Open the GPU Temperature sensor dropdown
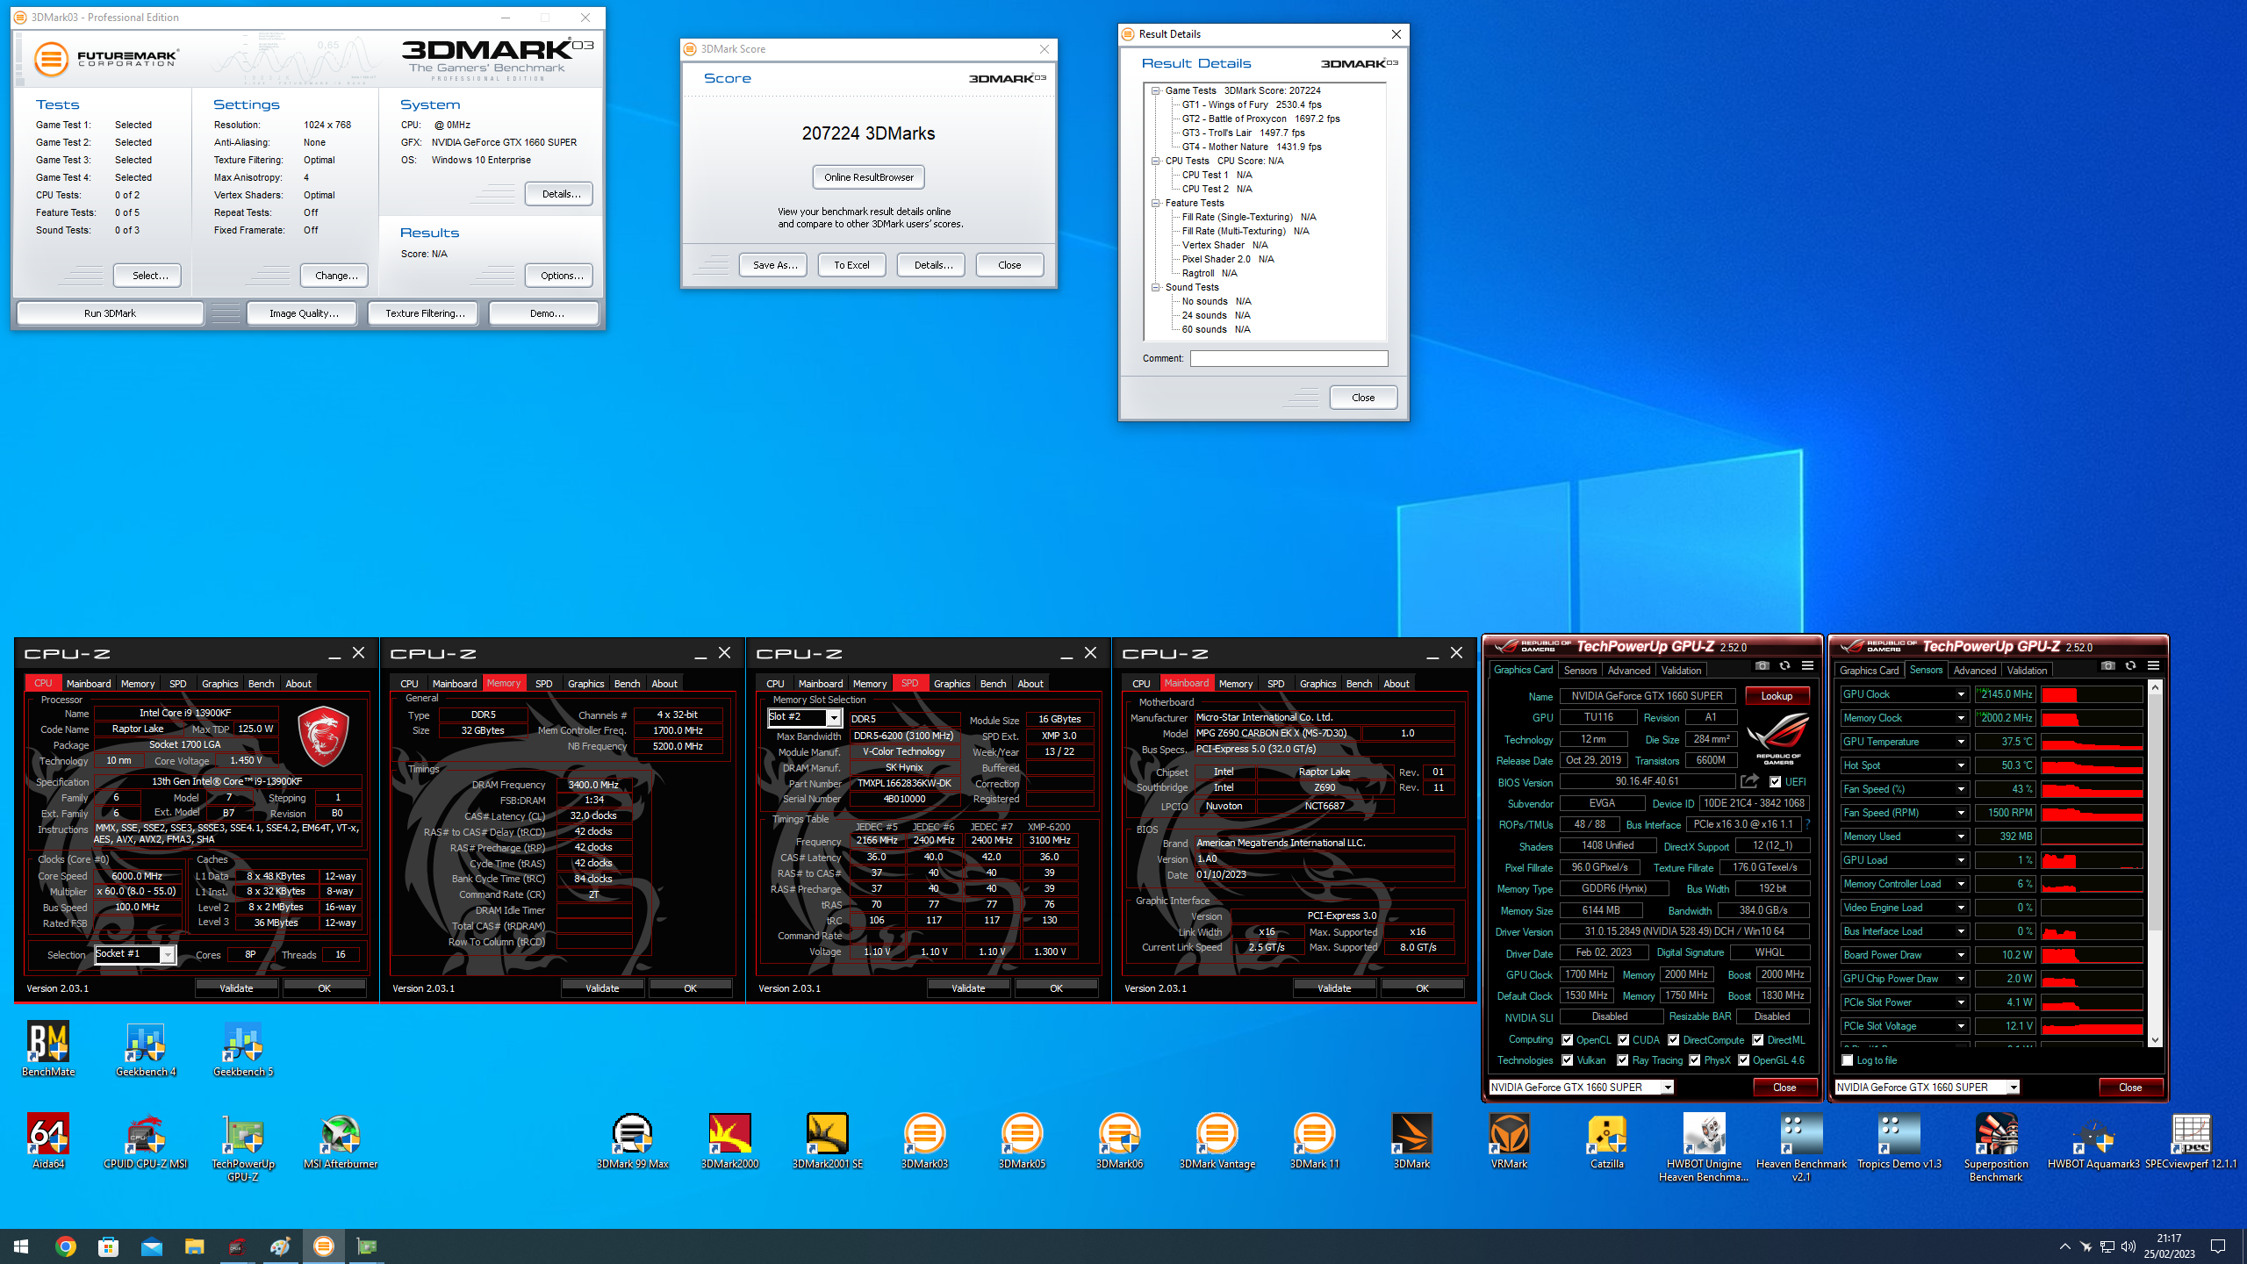Viewport: 2247px width, 1264px height. pyautogui.click(x=1961, y=742)
